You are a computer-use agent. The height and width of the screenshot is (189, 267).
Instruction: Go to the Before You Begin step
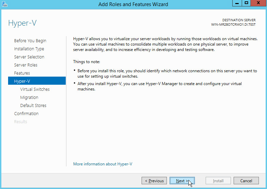pos(30,41)
